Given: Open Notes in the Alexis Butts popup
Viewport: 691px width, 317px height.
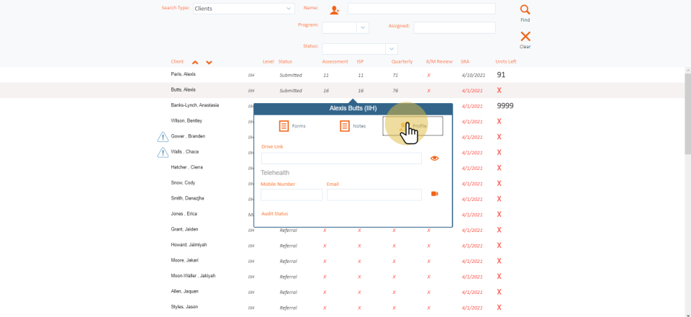Looking at the screenshot, I should click(x=353, y=126).
